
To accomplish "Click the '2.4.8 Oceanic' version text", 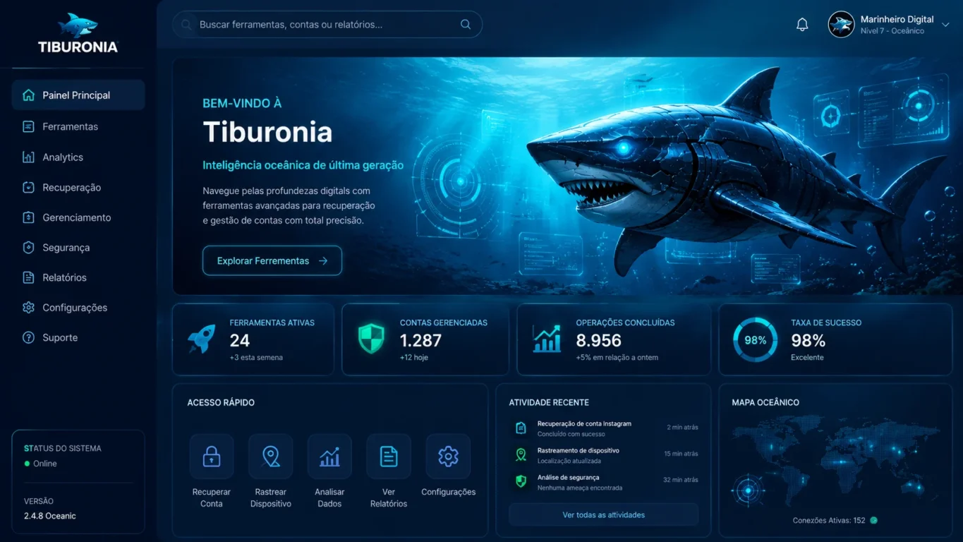I will pos(50,516).
